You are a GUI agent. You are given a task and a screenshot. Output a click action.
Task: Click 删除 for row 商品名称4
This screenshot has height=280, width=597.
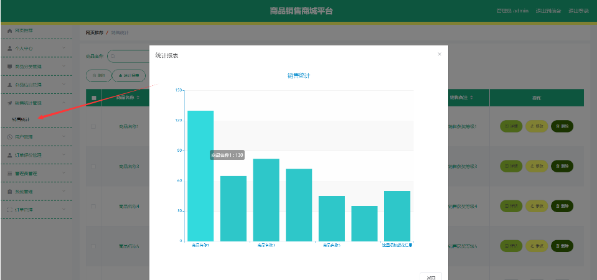point(562,206)
